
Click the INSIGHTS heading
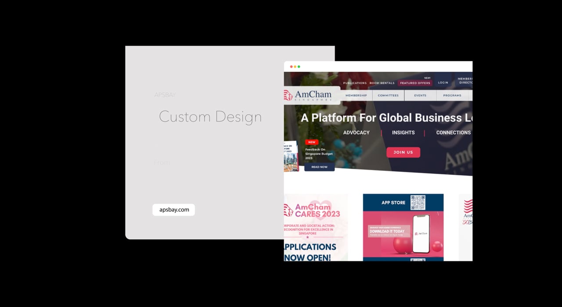click(403, 132)
